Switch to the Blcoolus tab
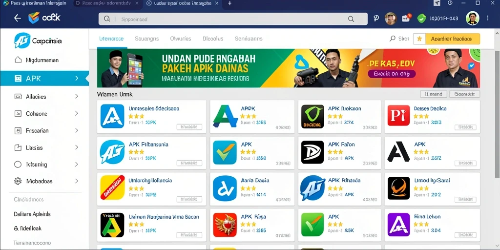Screen dimensions: 500x250 click(x=213, y=39)
